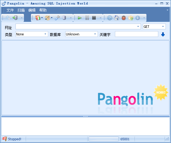Open first toolbar's overflow options arrow
171x143 pixels.
coord(22,18)
